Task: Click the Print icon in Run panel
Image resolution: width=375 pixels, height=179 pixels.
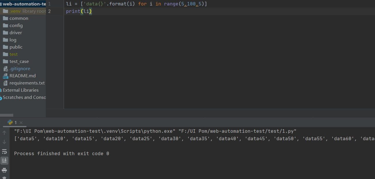Action: click(x=4, y=170)
